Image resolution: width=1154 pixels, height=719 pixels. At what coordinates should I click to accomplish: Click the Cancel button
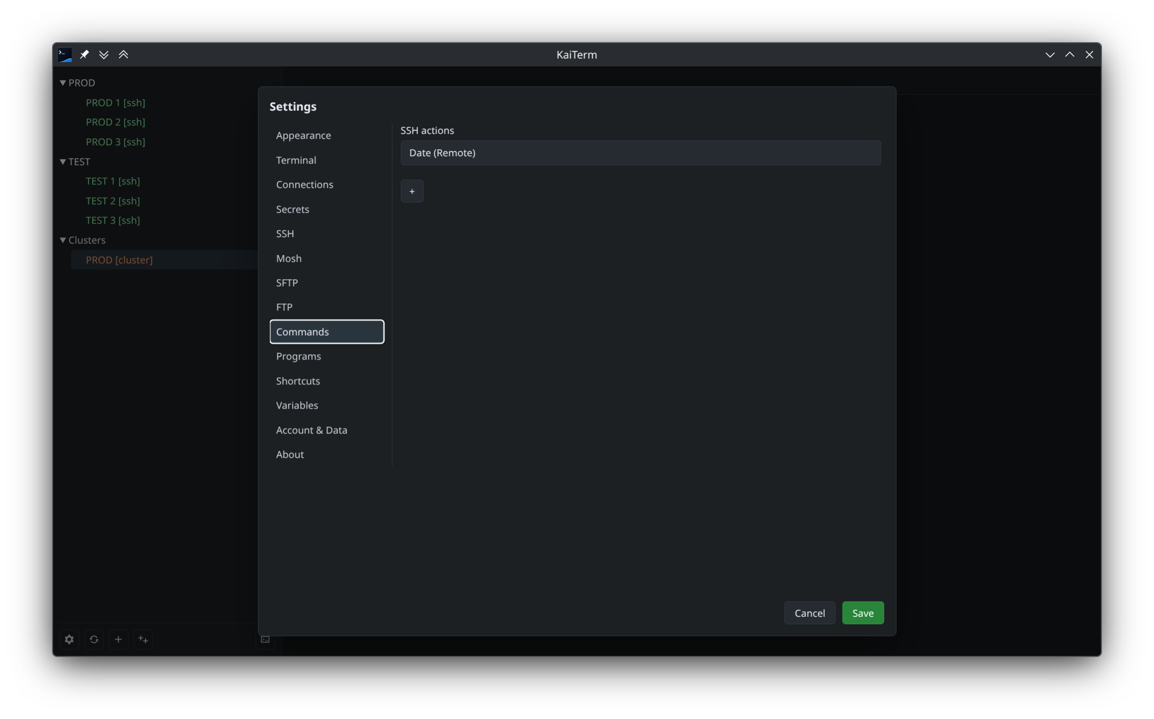(x=809, y=613)
